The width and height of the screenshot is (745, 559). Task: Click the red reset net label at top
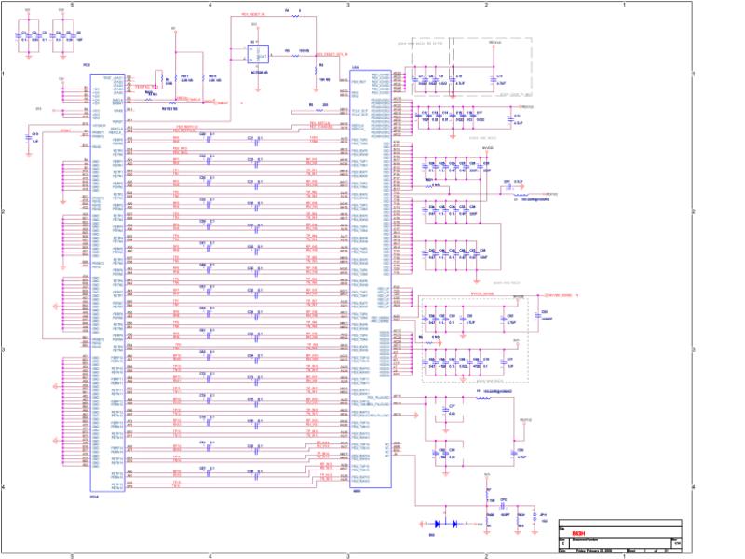(x=253, y=14)
